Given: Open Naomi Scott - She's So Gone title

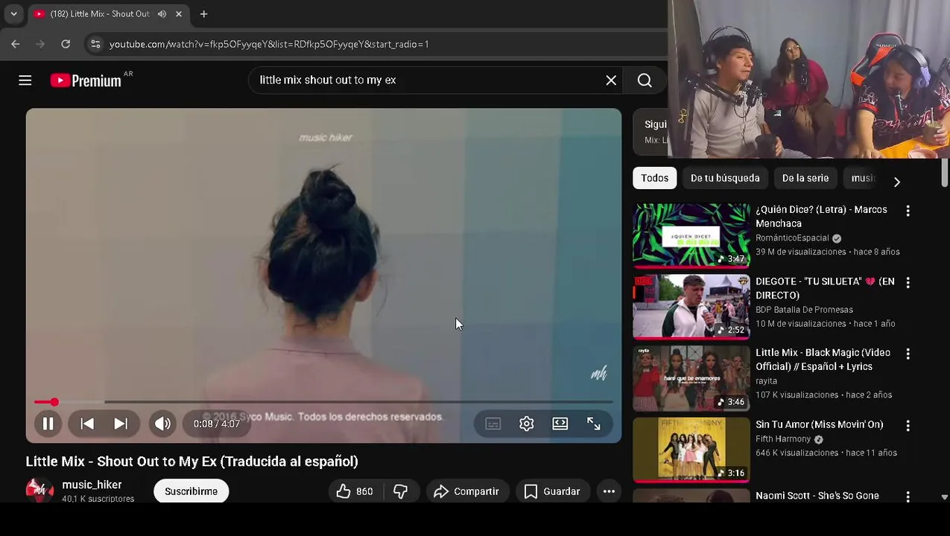Looking at the screenshot, I should coord(817,496).
